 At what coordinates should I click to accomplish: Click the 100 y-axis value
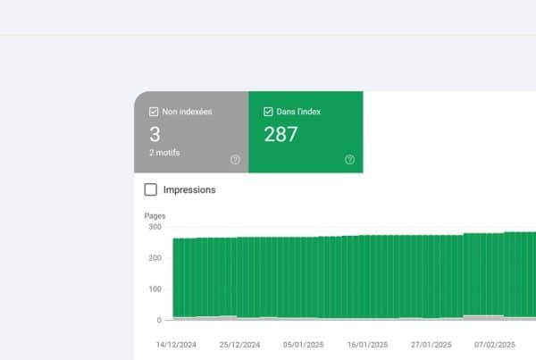[155, 289]
